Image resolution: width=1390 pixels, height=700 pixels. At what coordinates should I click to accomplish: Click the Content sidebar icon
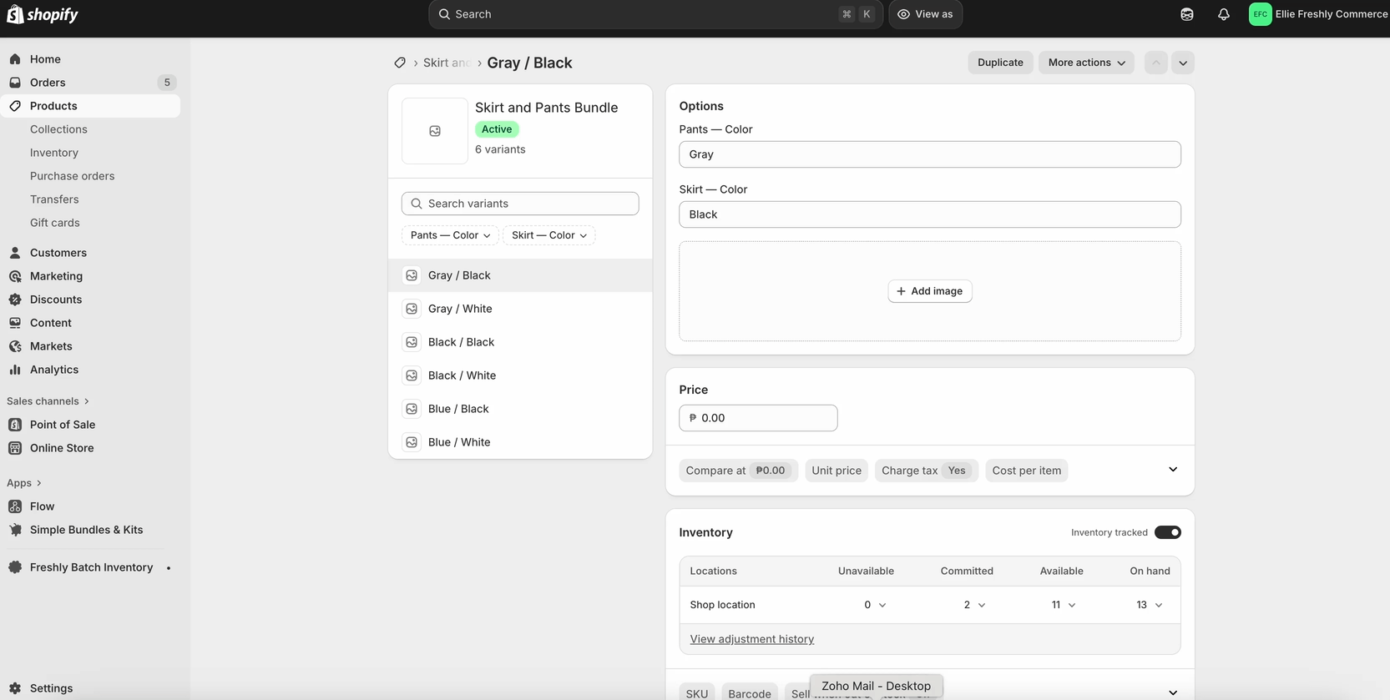(15, 323)
